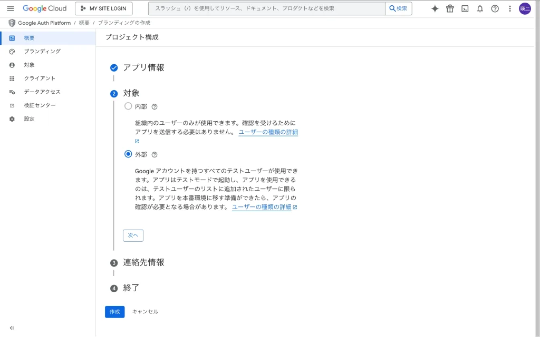The height and width of the screenshot is (337, 540).
Task: Click the user account avatar
Action: [525, 8]
